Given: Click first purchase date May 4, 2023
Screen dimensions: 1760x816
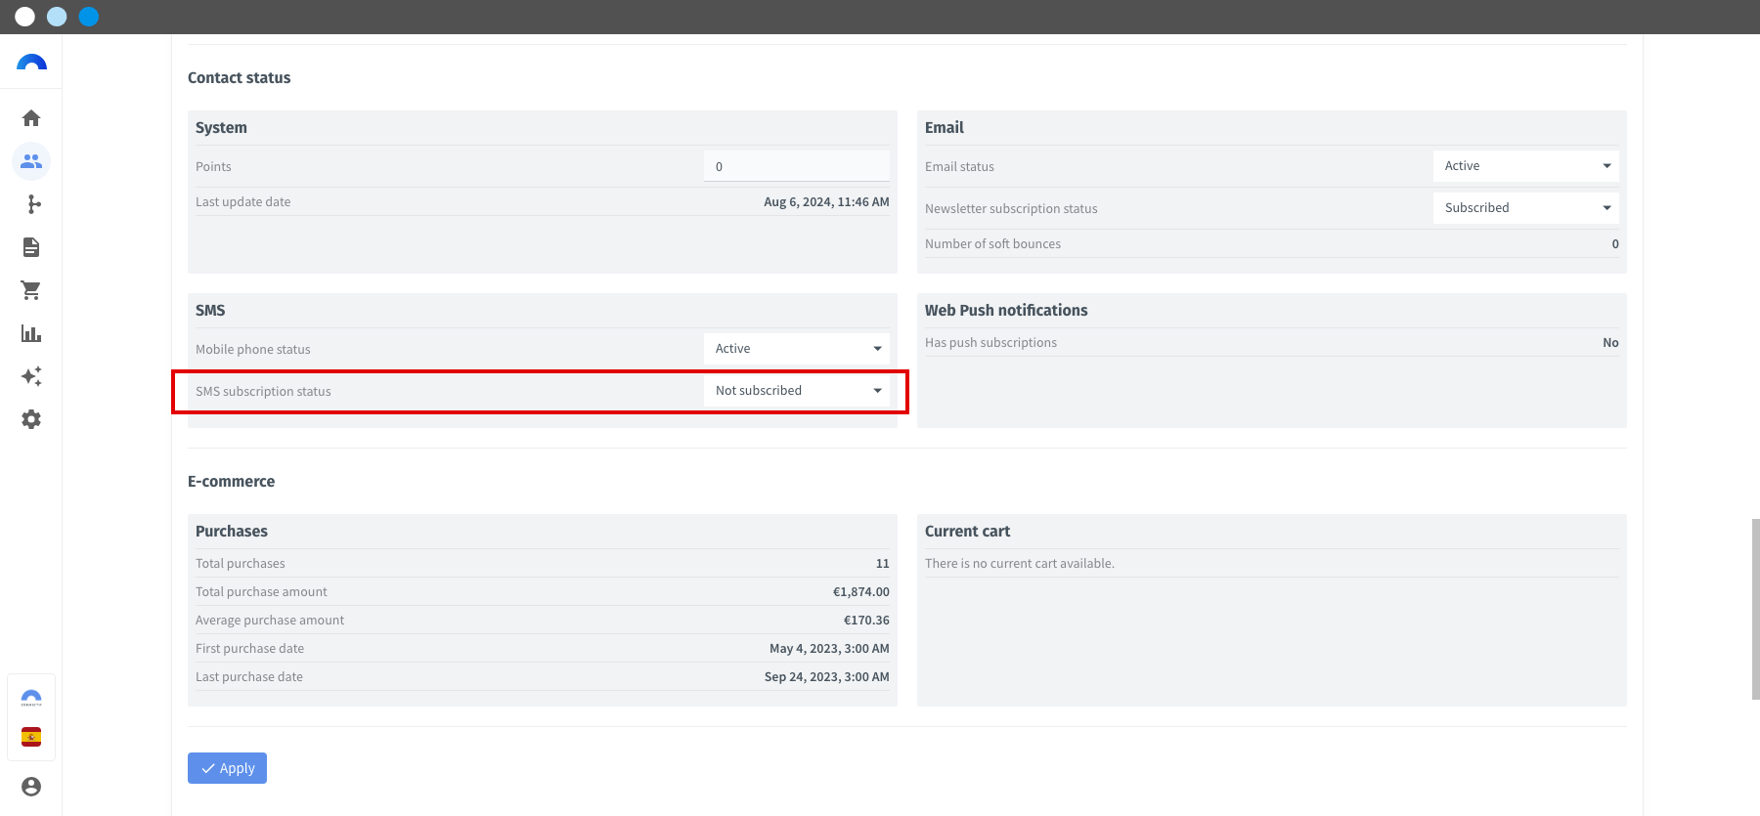Looking at the screenshot, I should 829,649.
